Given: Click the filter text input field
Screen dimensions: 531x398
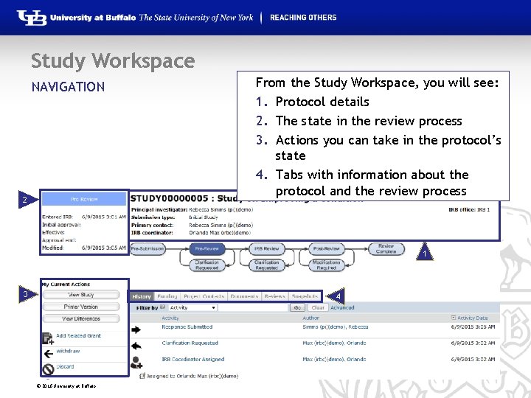Looking at the screenshot, I should 253,307.
